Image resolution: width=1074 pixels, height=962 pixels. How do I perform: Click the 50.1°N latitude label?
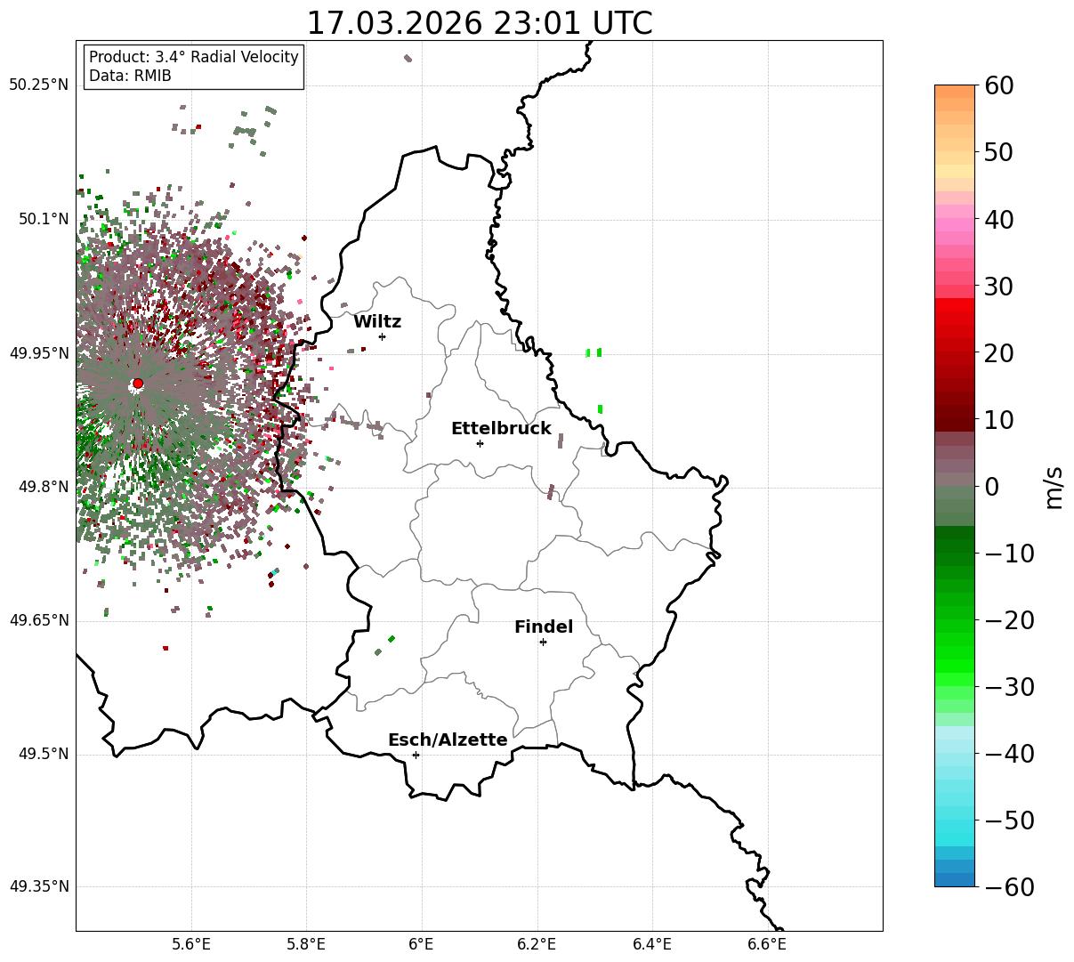tap(43, 219)
